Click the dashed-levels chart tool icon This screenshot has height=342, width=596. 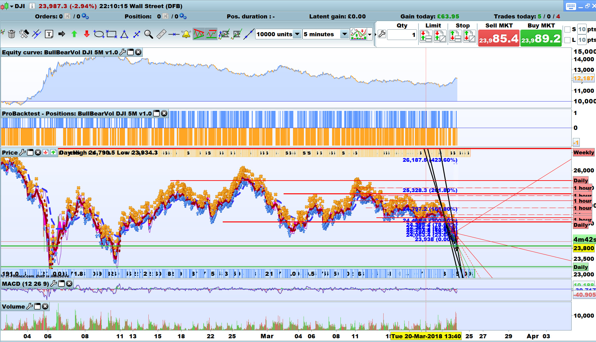click(x=236, y=34)
